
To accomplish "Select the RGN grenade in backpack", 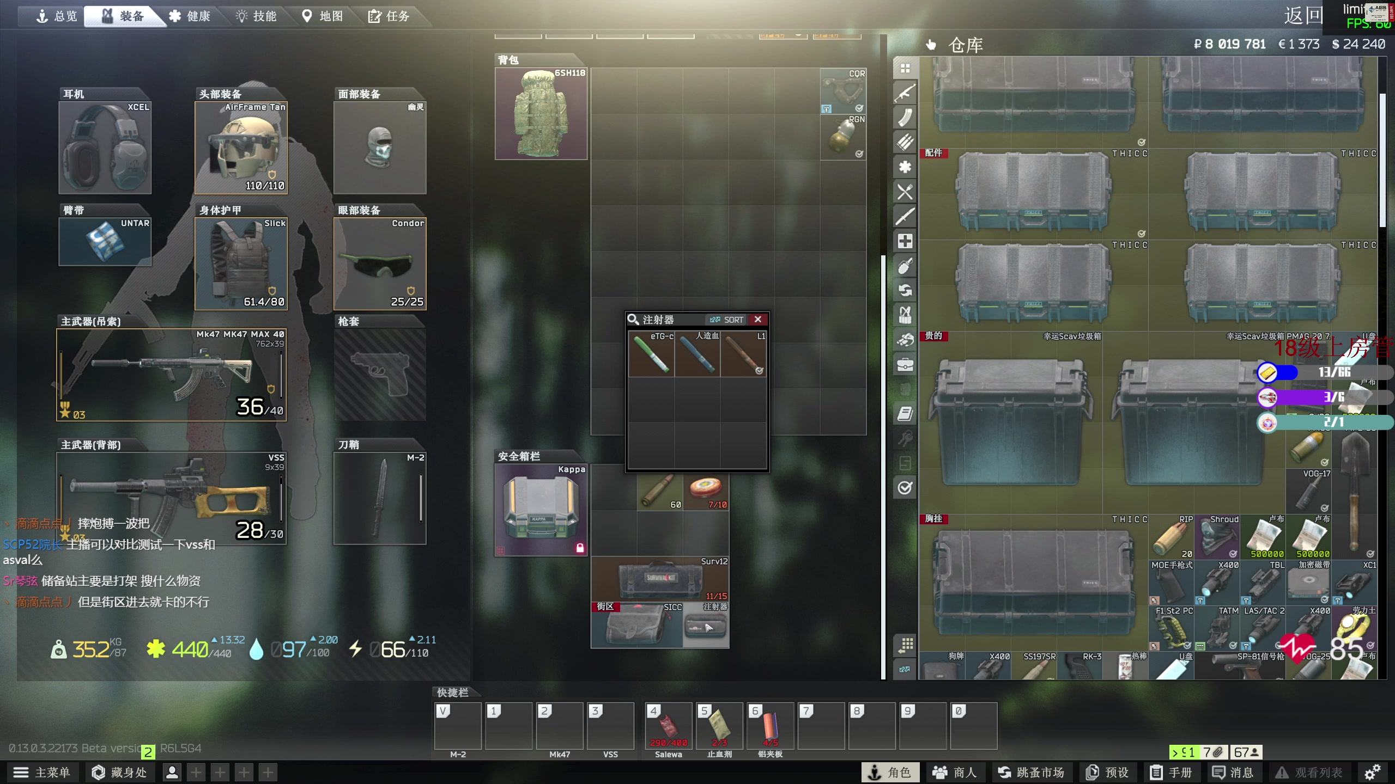I will pyautogui.click(x=843, y=137).
